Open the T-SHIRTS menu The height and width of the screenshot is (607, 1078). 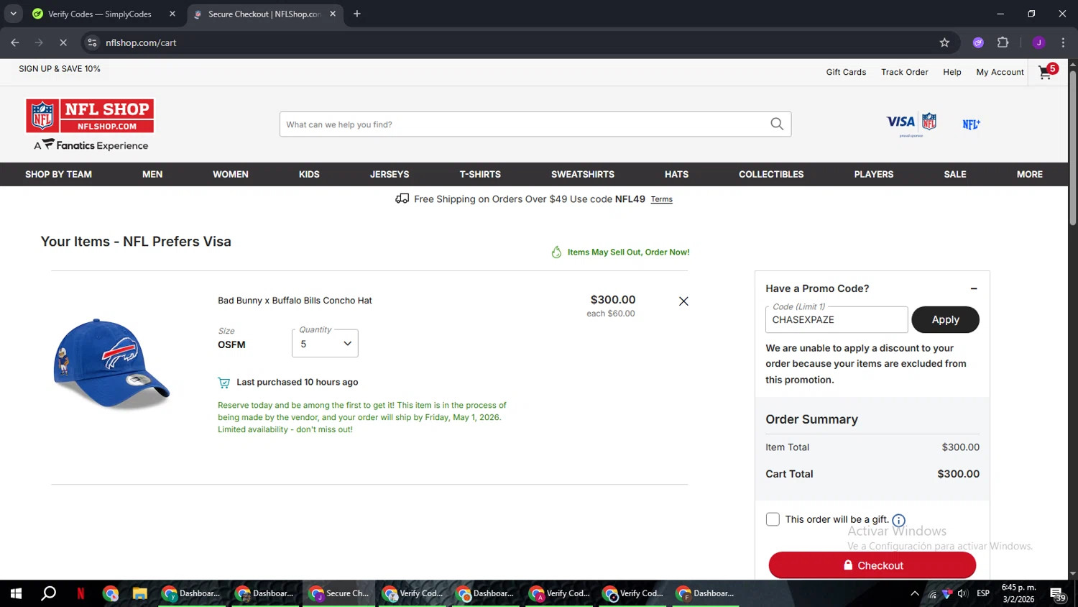pos(480,174)
